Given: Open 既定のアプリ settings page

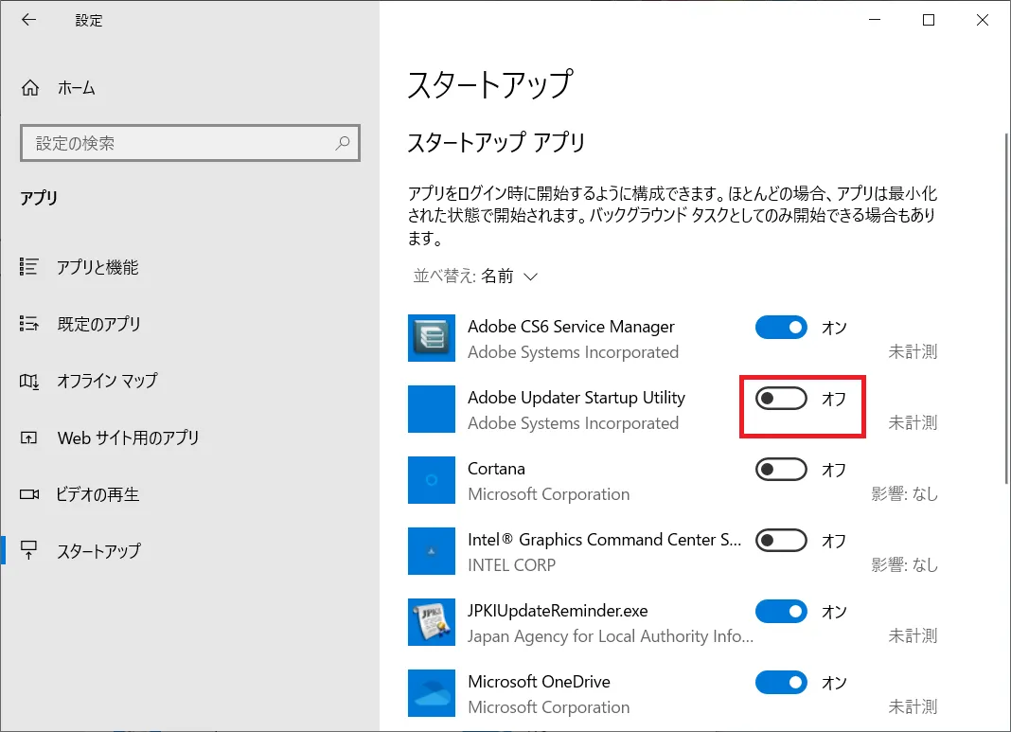Looking at the screenshot, I should [98, 324].
